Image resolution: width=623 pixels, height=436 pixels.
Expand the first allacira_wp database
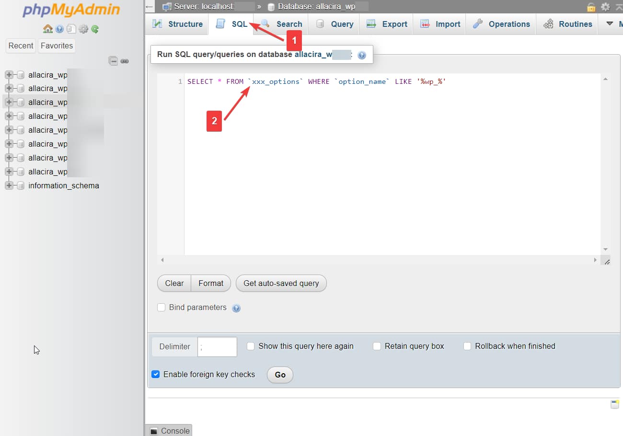click(8, 75)
